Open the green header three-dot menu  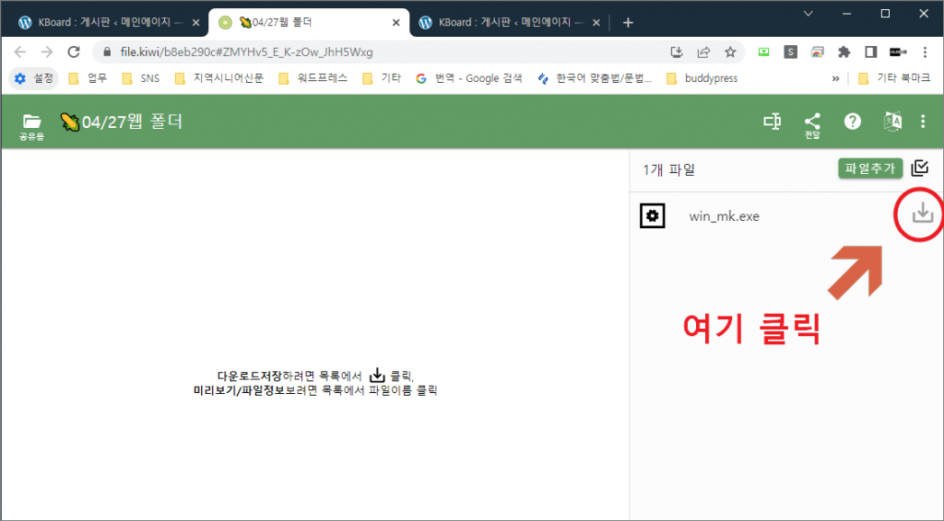point(923,122)
